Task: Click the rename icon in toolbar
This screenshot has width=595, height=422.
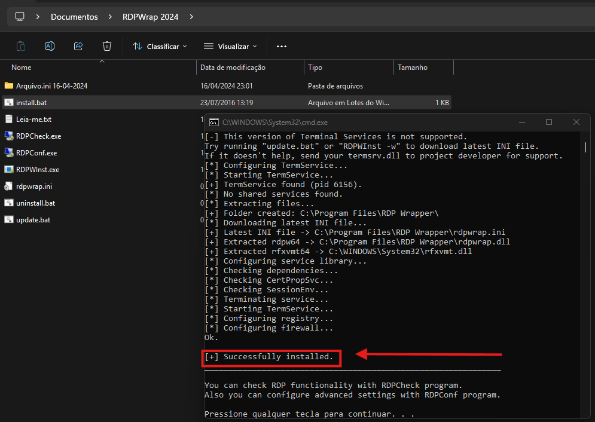Action: [x=50, y=46]
